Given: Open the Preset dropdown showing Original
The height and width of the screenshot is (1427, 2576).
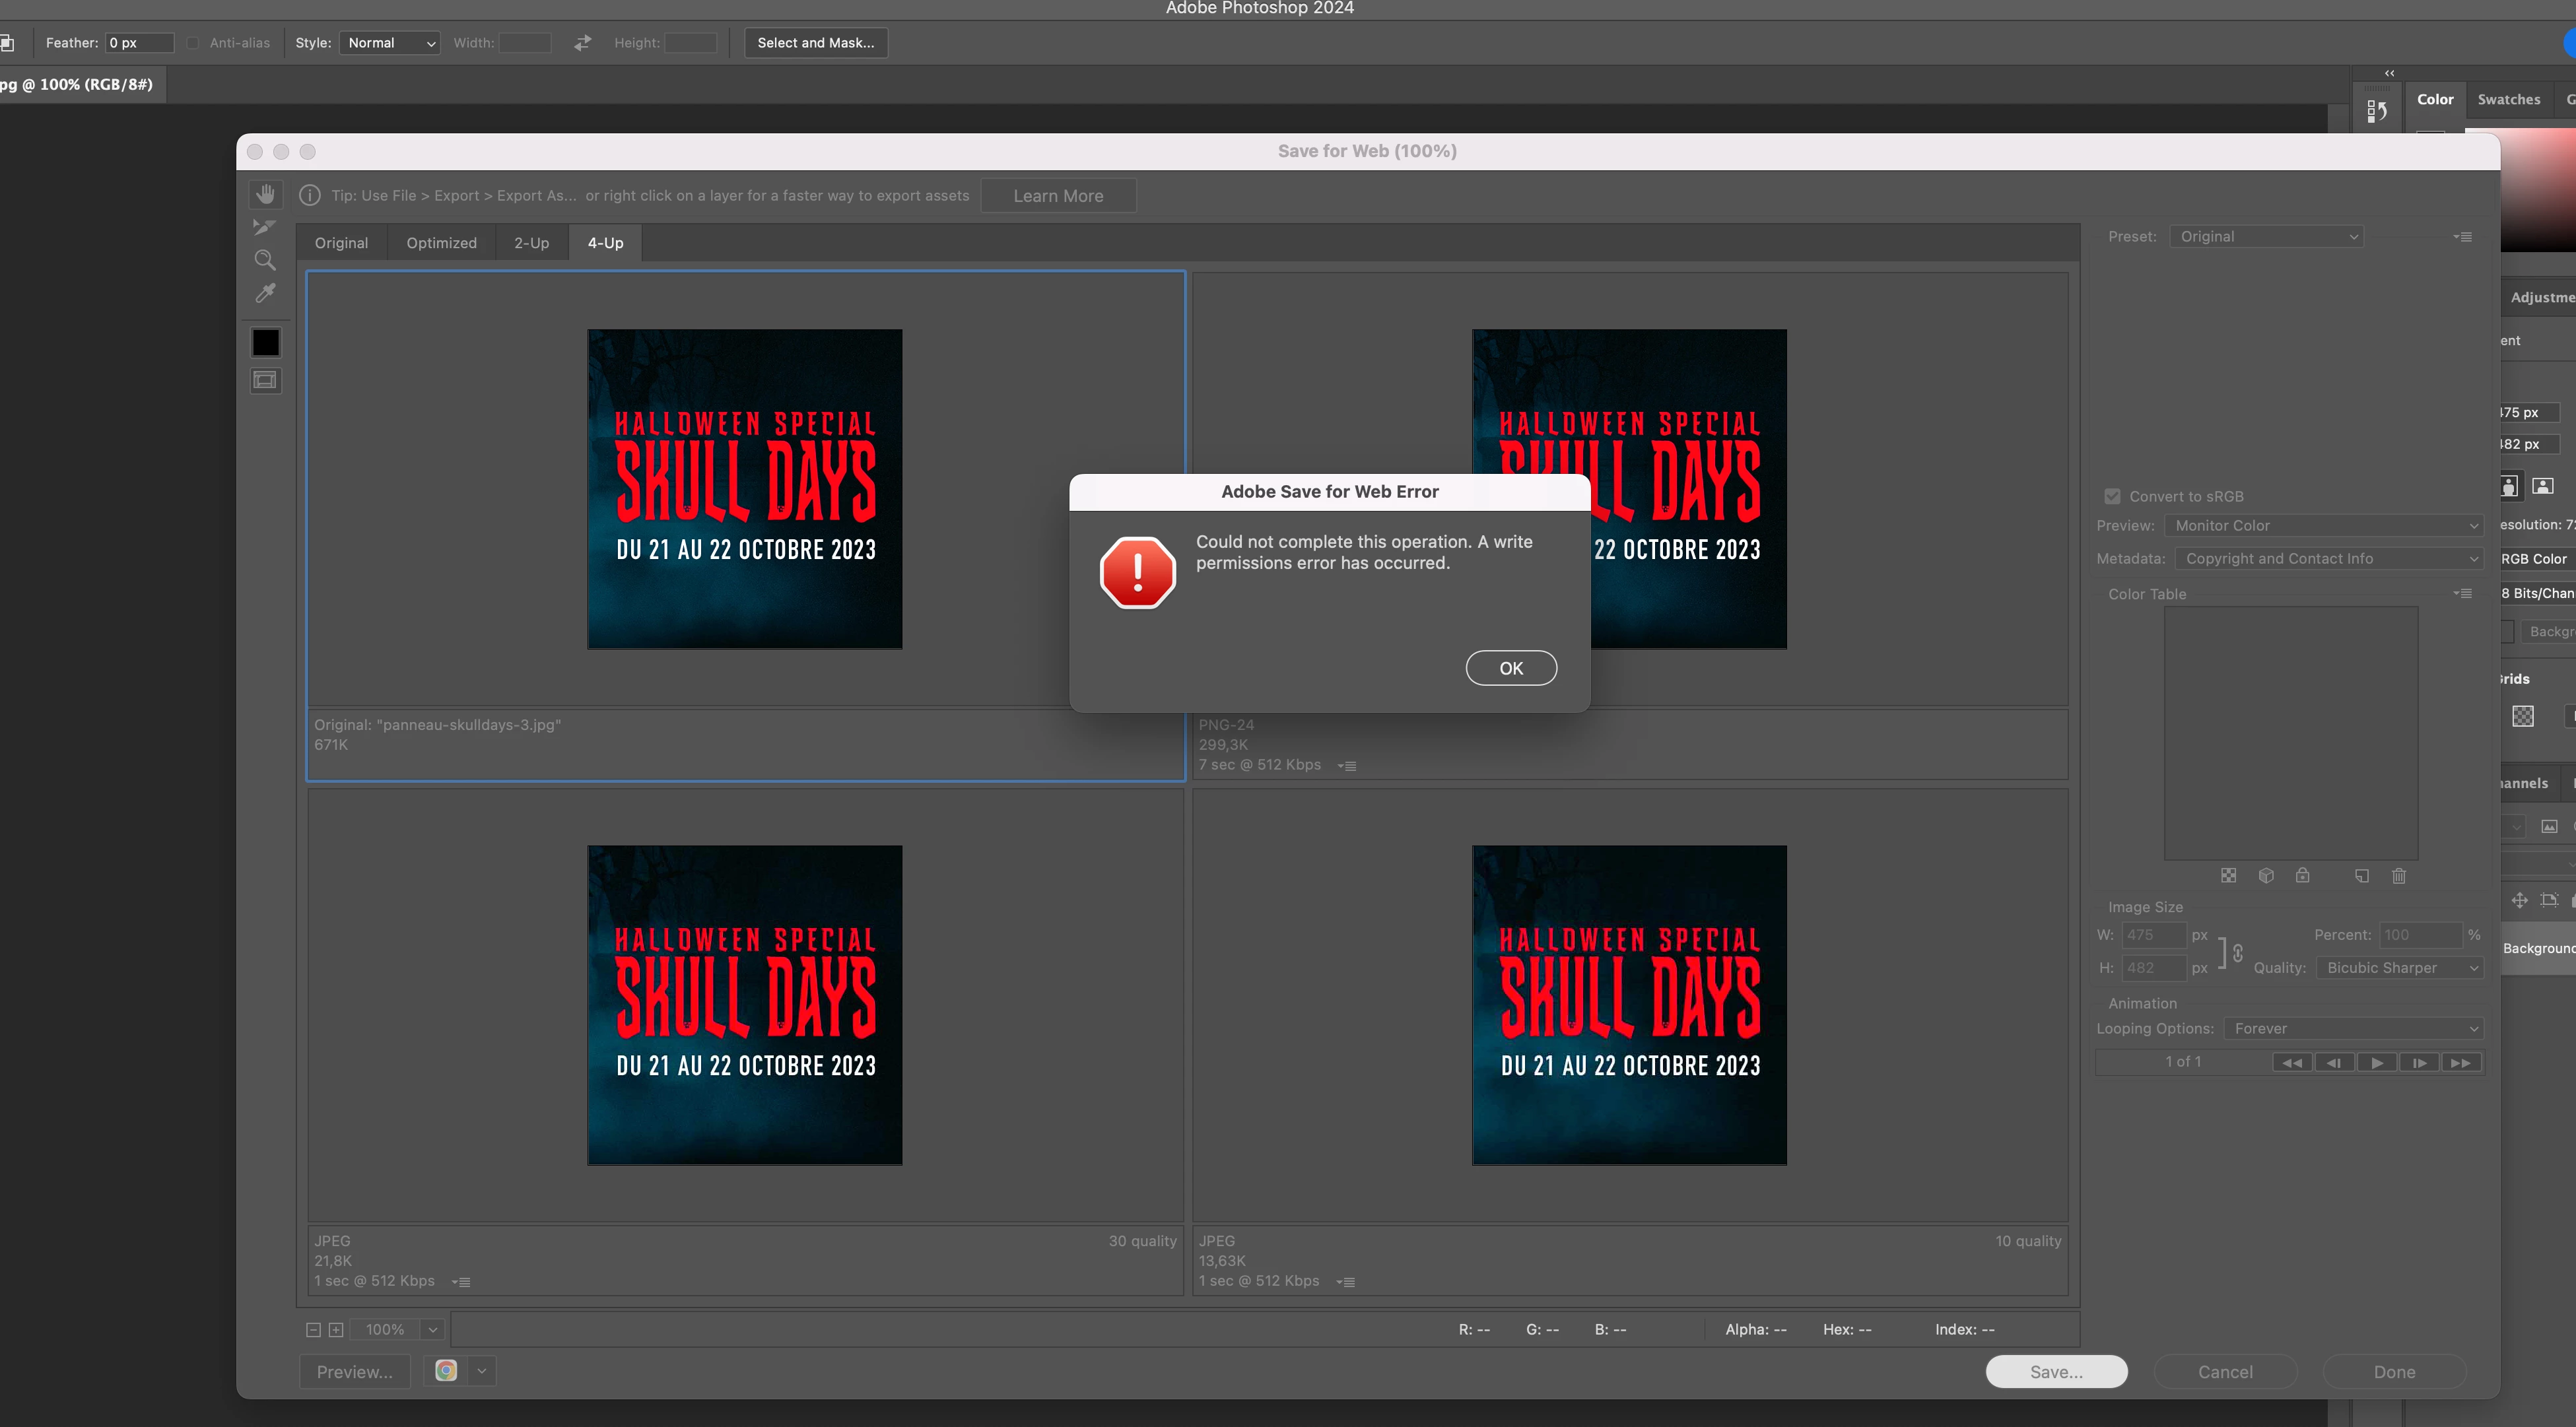Looking at the screenshot, I should (2266, 237).
